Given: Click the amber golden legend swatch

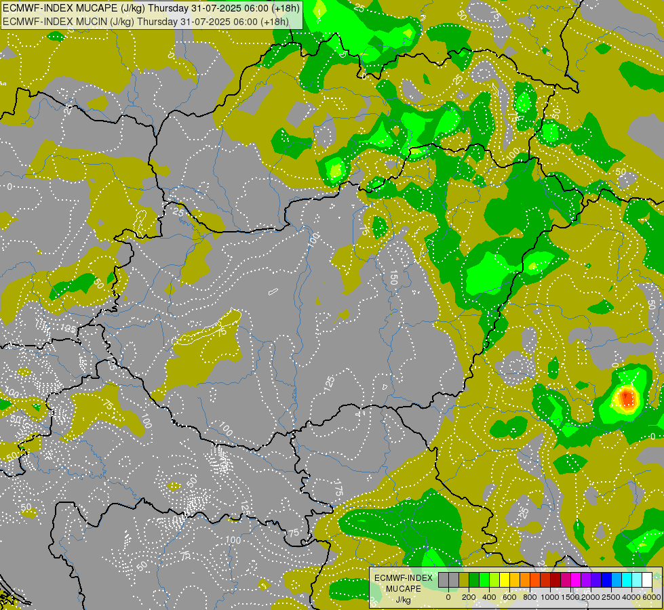Looking at the screenshot, I should (515, 579).
